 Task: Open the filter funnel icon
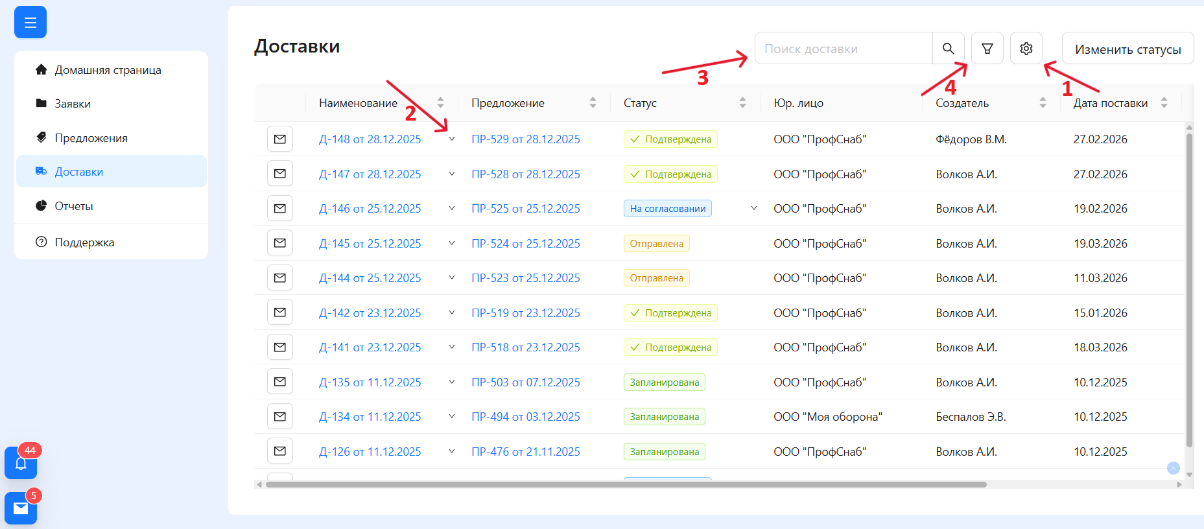[987, 49]
